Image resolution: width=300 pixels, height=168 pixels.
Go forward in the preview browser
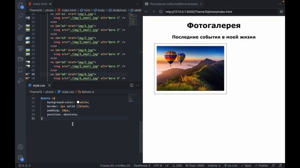[153, 12]
